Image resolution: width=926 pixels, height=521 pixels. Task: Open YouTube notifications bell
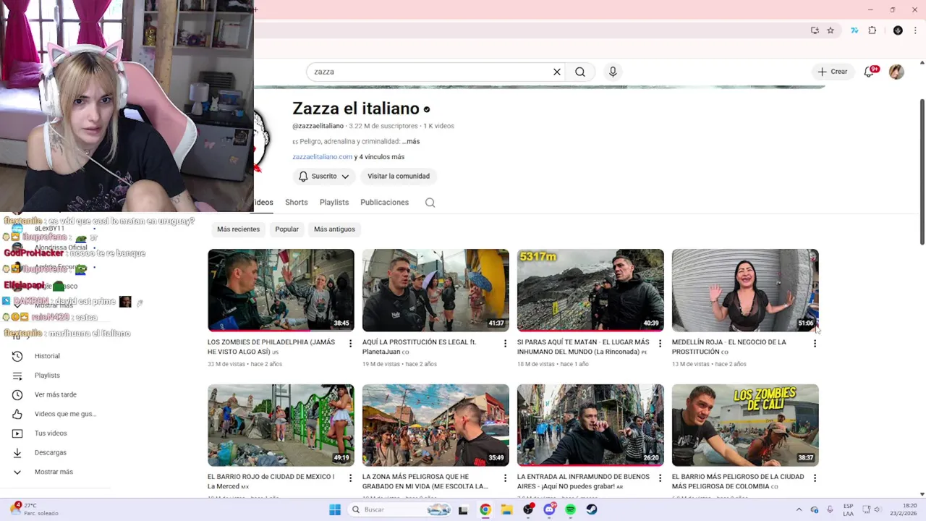point(869,72)
